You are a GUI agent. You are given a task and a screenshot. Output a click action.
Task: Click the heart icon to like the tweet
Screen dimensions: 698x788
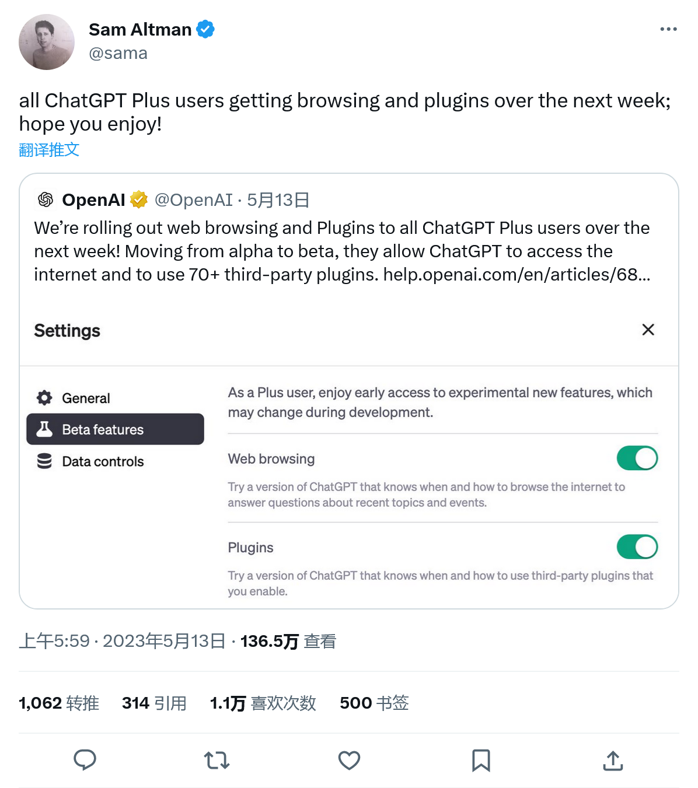[x=348, y=761]
